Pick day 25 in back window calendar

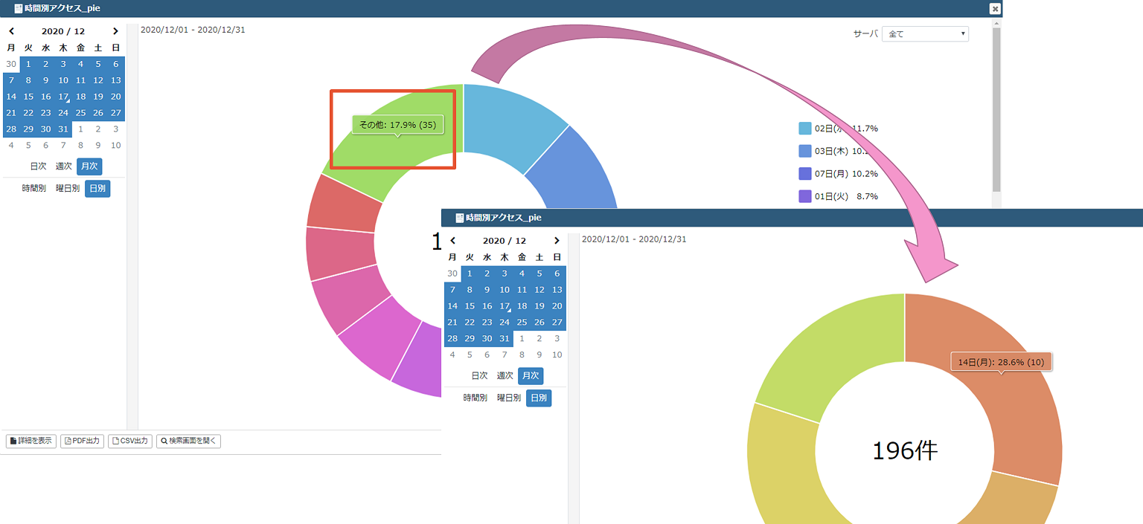coord(80,113)
